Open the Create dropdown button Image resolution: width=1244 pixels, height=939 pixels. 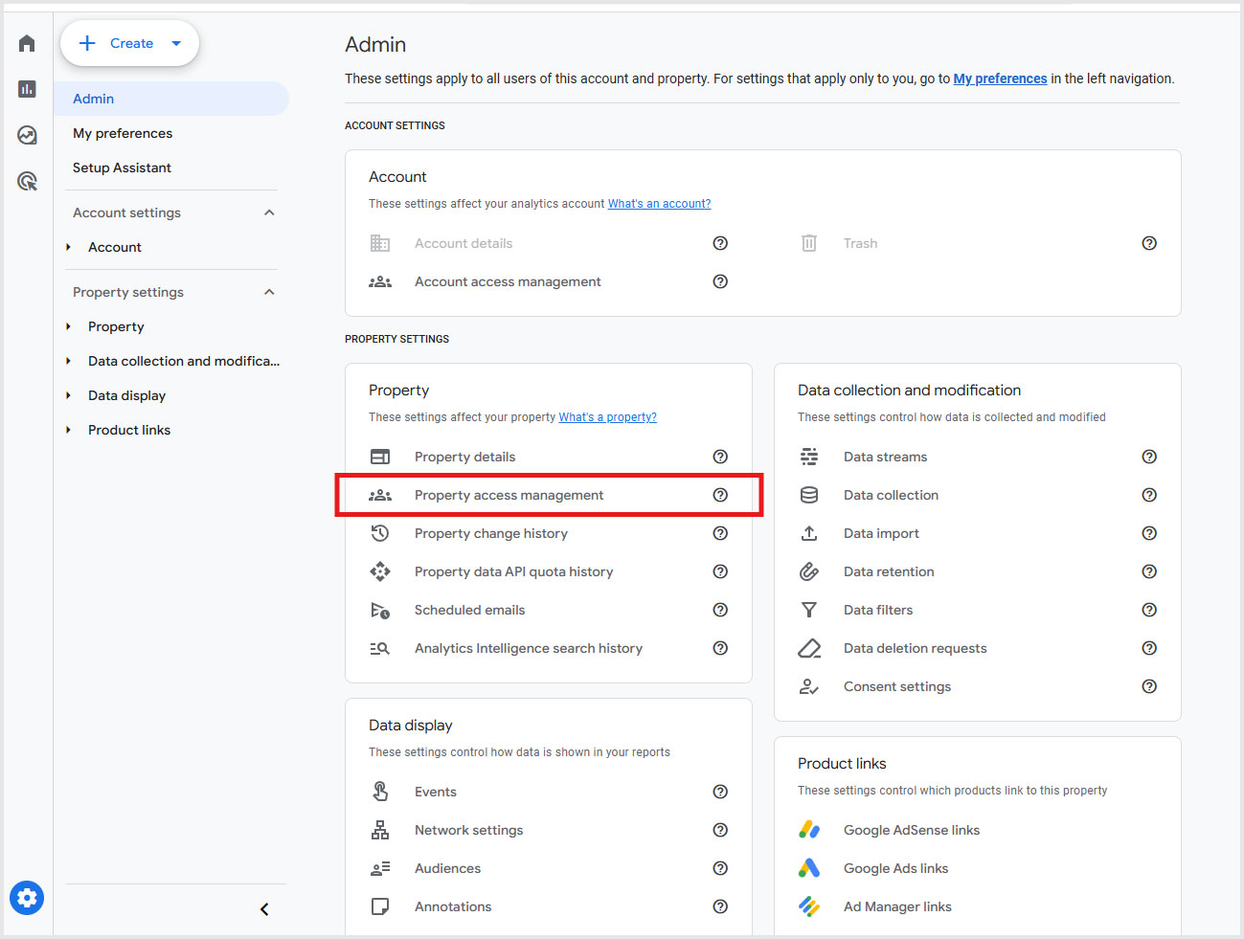130,43
